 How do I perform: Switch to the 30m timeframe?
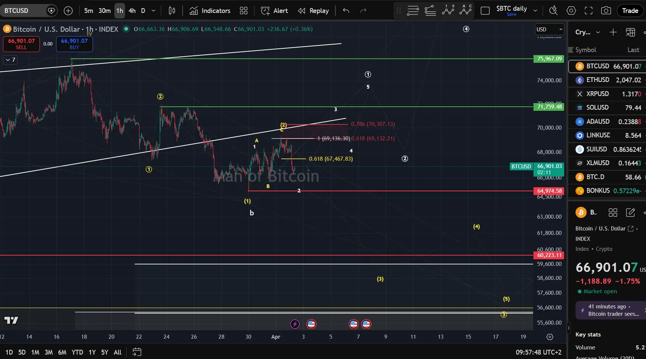104,11
